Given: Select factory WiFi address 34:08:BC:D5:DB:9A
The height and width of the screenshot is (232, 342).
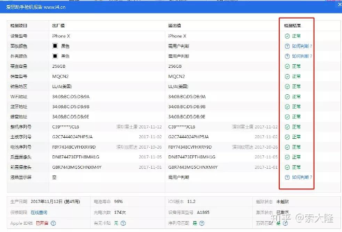Looking at the screenshot, I should (70, 97).
